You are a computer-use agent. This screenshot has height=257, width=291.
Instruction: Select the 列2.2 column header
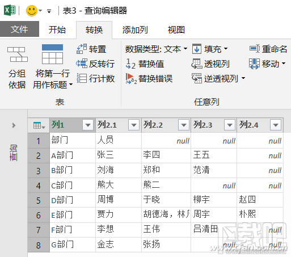(166, 125)
